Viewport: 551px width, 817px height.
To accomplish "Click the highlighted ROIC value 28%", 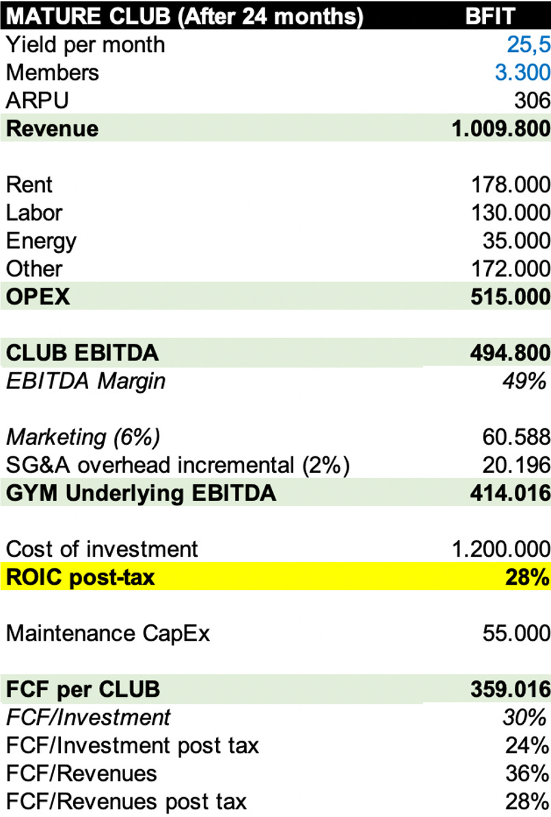I will [527, 577].
